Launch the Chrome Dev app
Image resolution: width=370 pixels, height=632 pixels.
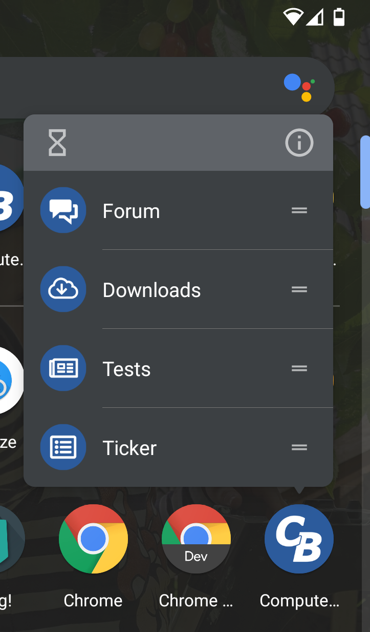tap(196, 539)
